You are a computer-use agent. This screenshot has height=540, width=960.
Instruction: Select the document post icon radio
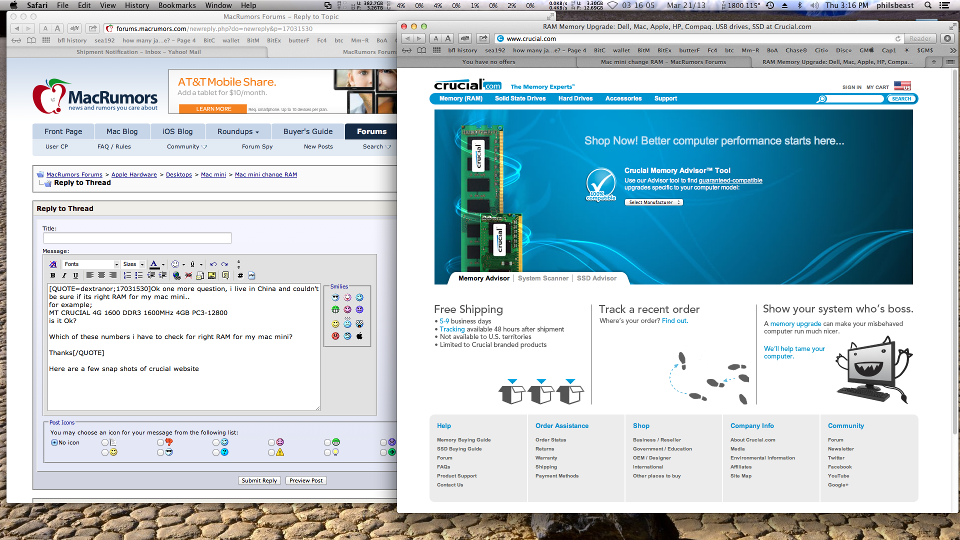click(105, 442)
